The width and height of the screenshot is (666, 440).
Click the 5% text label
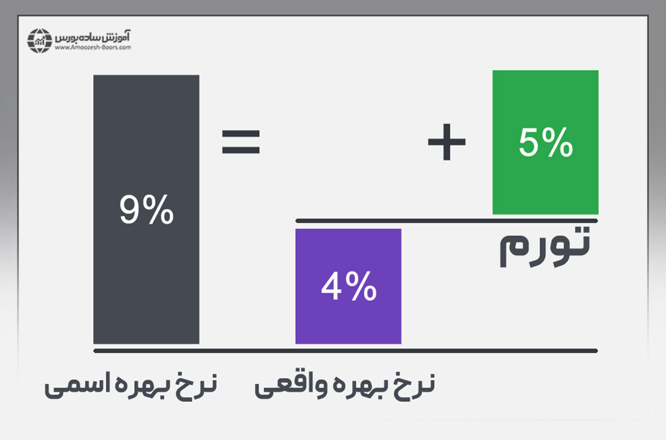[x=545, y=144]
